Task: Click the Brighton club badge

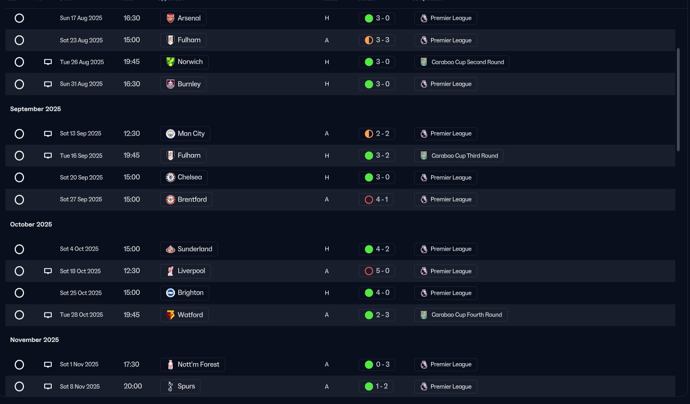Action: (x=170, y=293)
